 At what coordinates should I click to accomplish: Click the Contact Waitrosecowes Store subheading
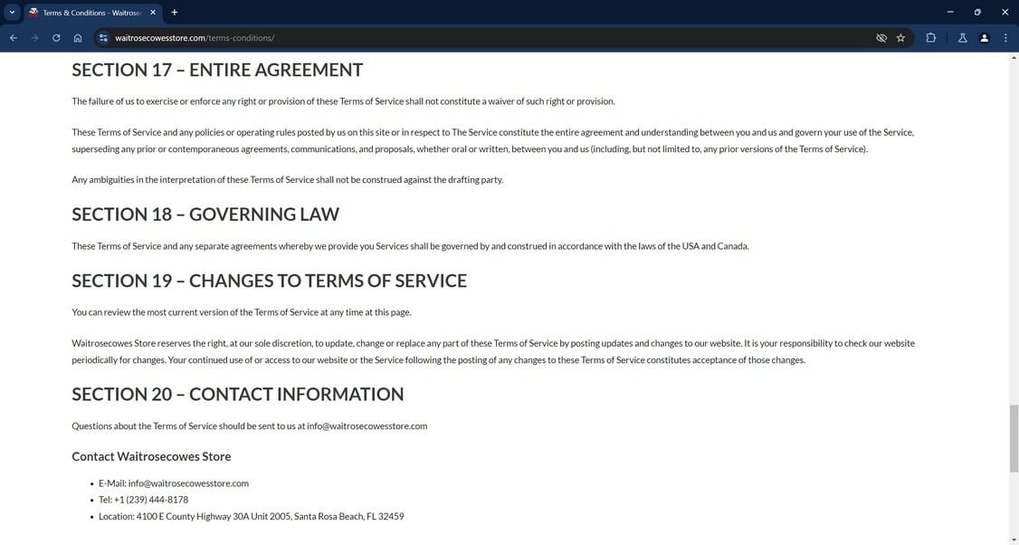[151, 456]
